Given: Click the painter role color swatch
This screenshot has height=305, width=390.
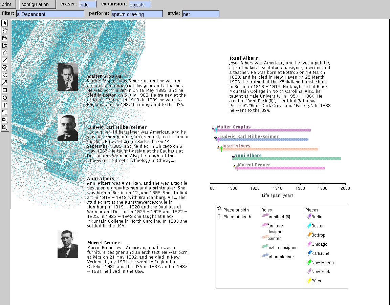Looking at the screenshot, I should 265,237.
